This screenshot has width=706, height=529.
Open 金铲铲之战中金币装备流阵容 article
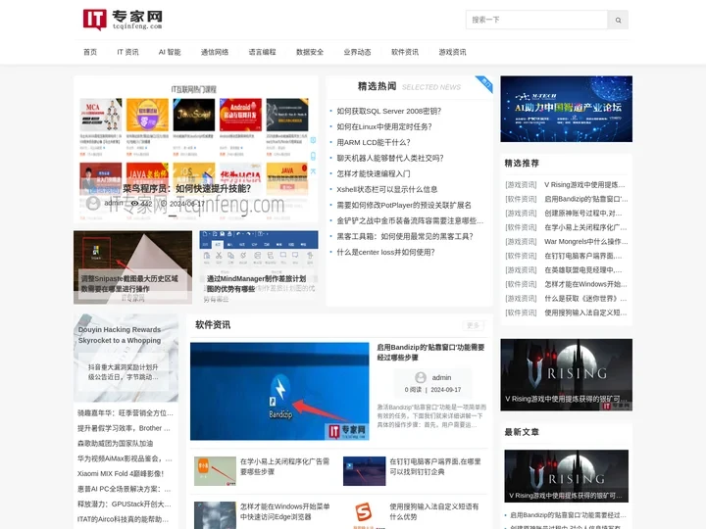coord(410,220)
